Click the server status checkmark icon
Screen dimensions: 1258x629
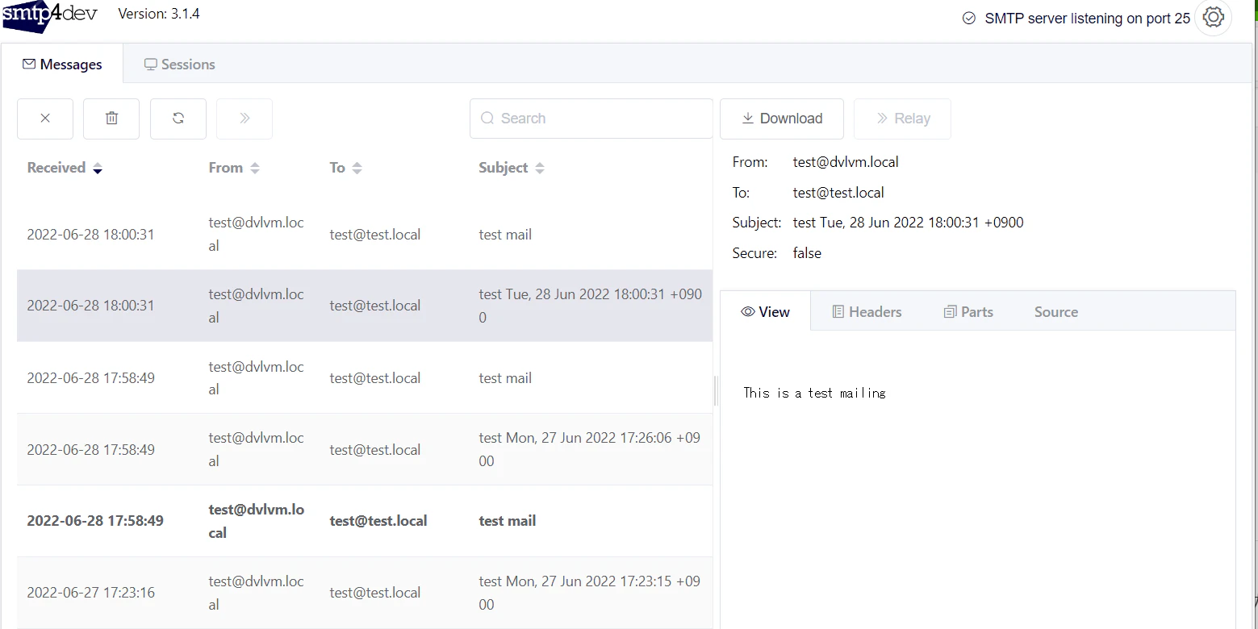(969, 19)
